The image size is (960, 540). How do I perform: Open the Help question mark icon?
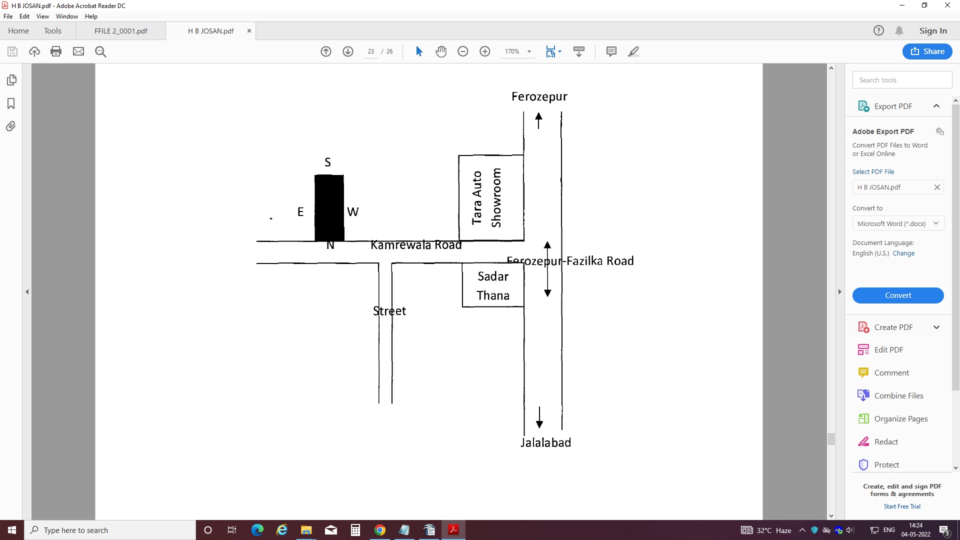[878, 30]
